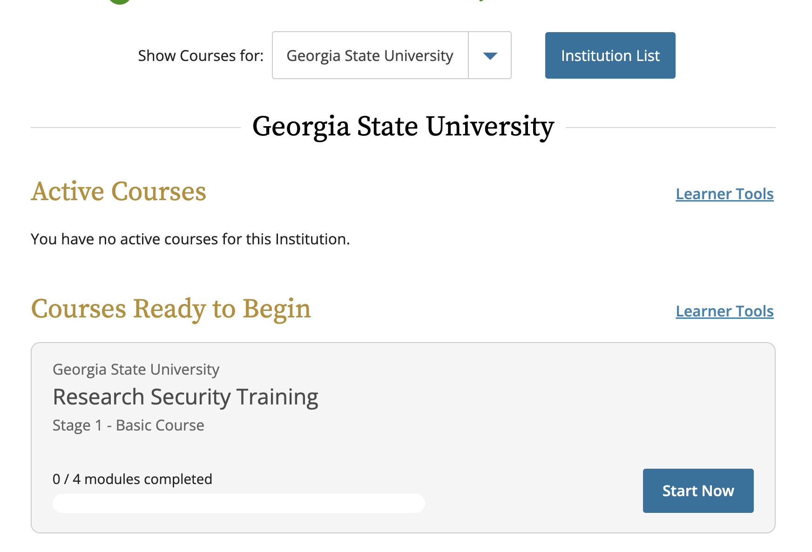The image size is (812, 552).
Task: Click the horizontal divider right of the heading
Action: coord(670,127)
